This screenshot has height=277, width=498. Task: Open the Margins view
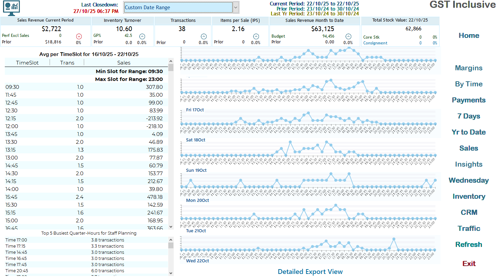(468, 68)
